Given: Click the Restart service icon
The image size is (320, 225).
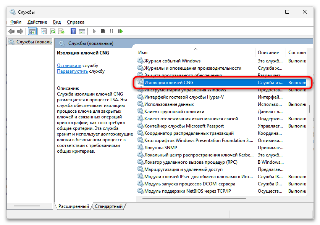Looking at the screenshot, I should pos(120,31).
